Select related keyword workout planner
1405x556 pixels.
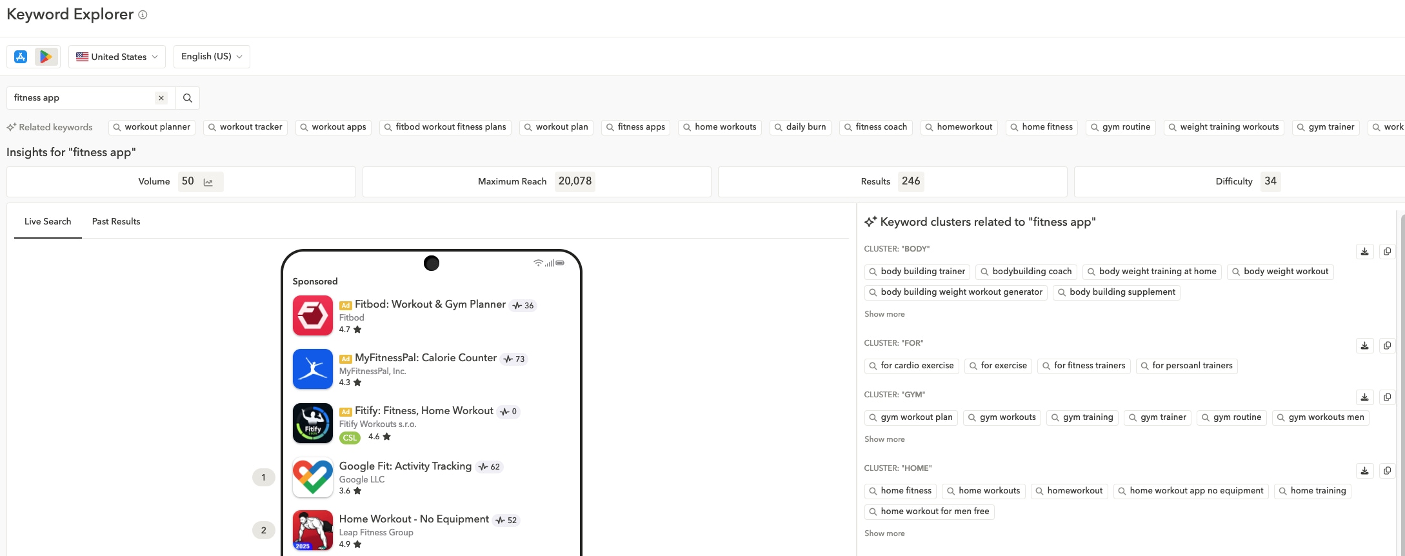tap(152, 127)
